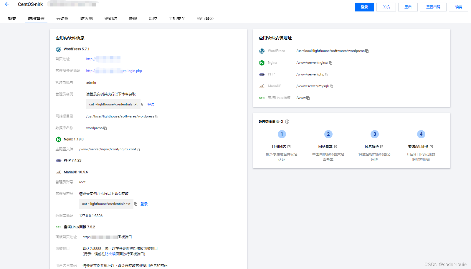The image size is (471, 269).
Task: Open the 网站备案 guide link
Action: (325, 147)
